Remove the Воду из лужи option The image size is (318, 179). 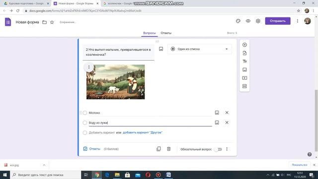pos(227,122)
